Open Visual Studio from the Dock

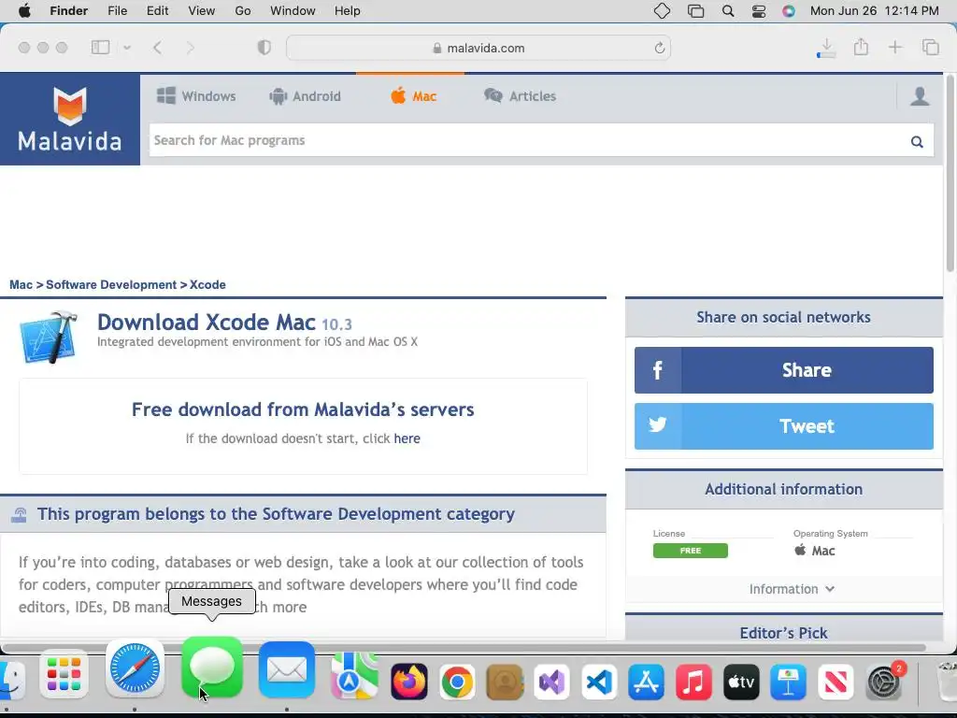pos(551,682)
